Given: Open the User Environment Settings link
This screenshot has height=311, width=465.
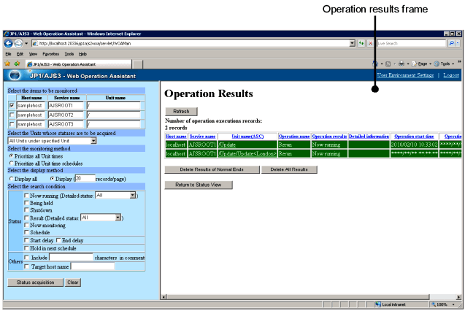Looking at the screenshot, I should (405, 76).
